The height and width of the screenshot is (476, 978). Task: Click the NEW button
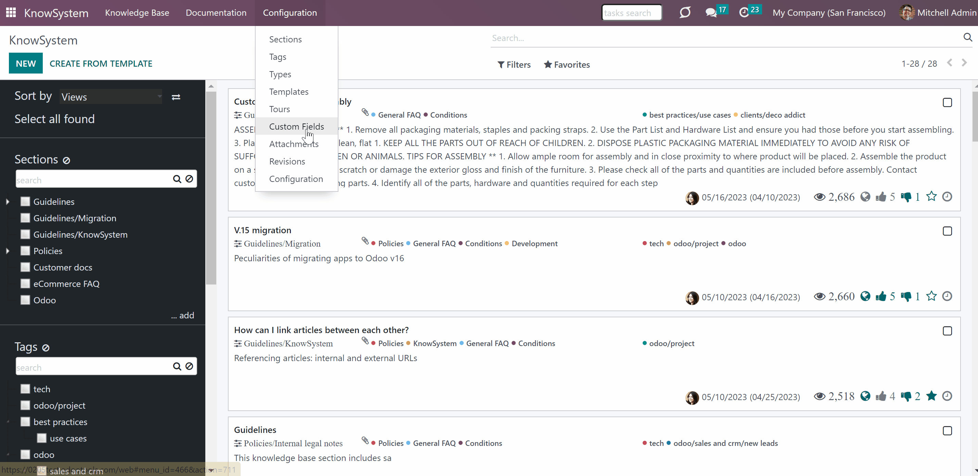pos(26,63)
